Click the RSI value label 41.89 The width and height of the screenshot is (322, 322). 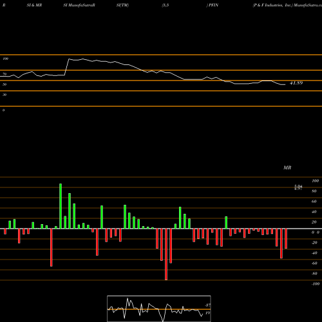(x=296, y=83)
